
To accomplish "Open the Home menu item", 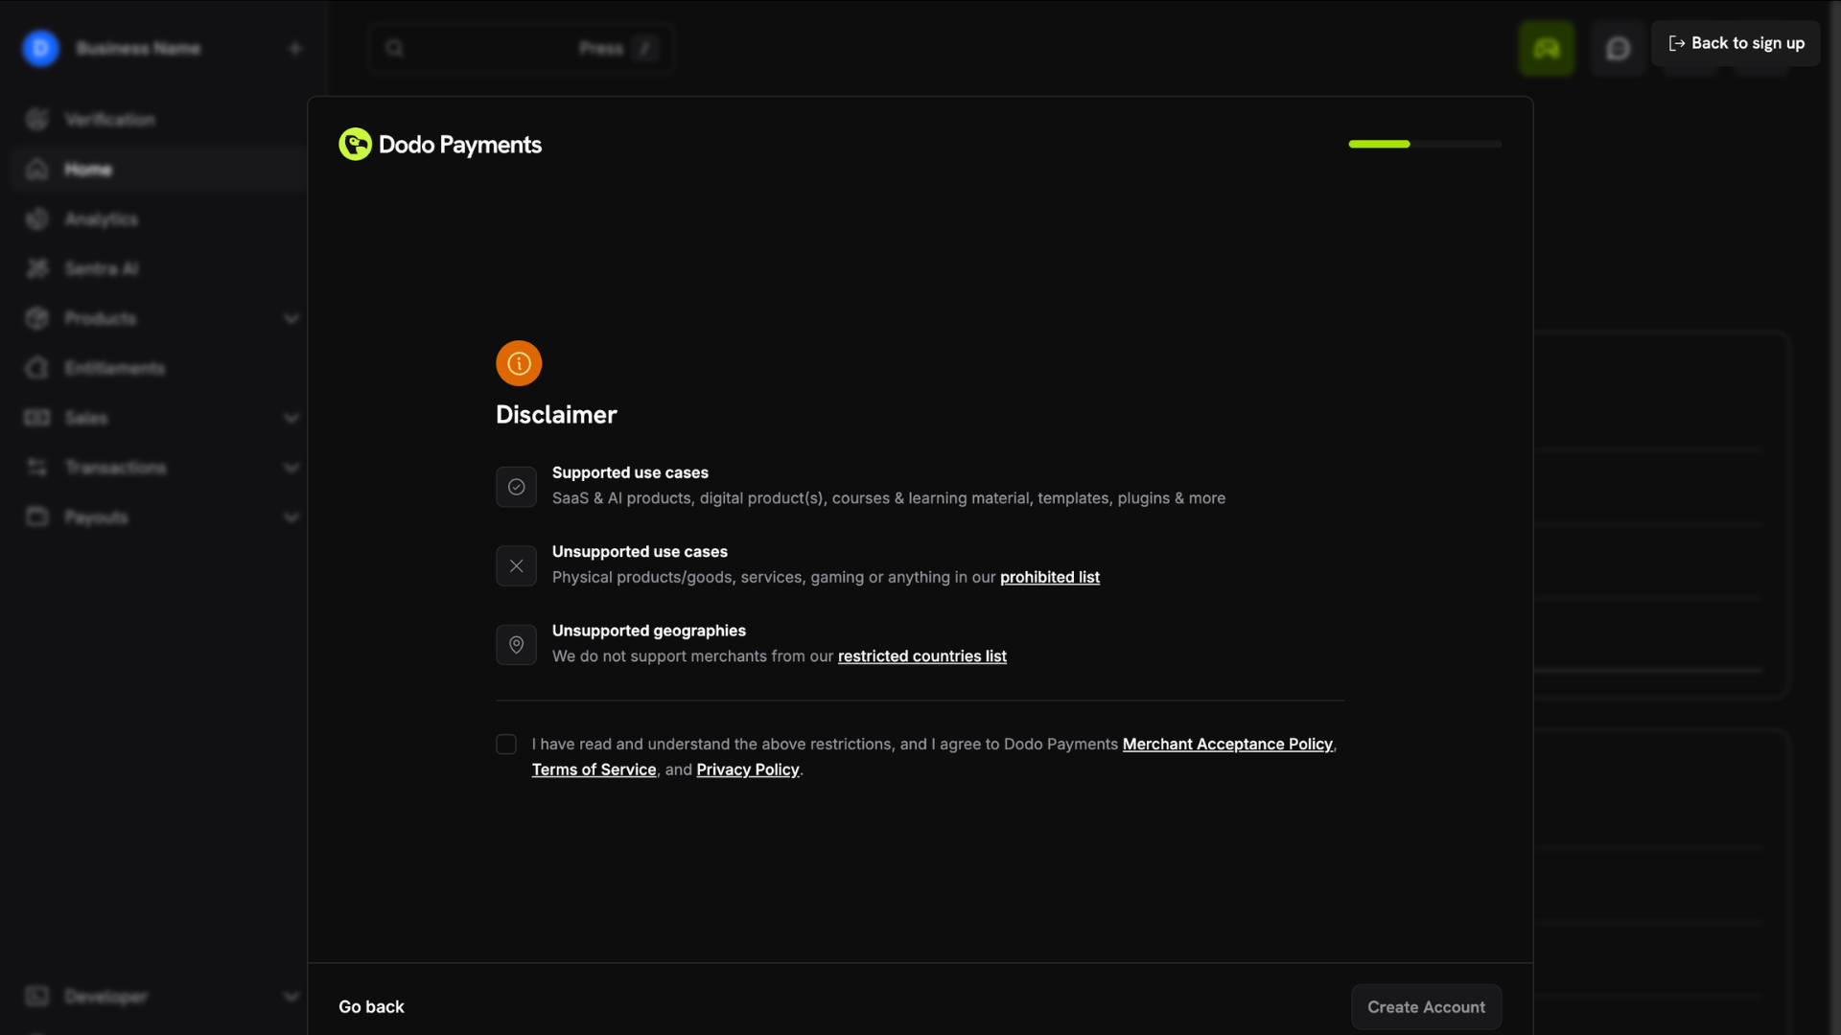I will (159, 170).
